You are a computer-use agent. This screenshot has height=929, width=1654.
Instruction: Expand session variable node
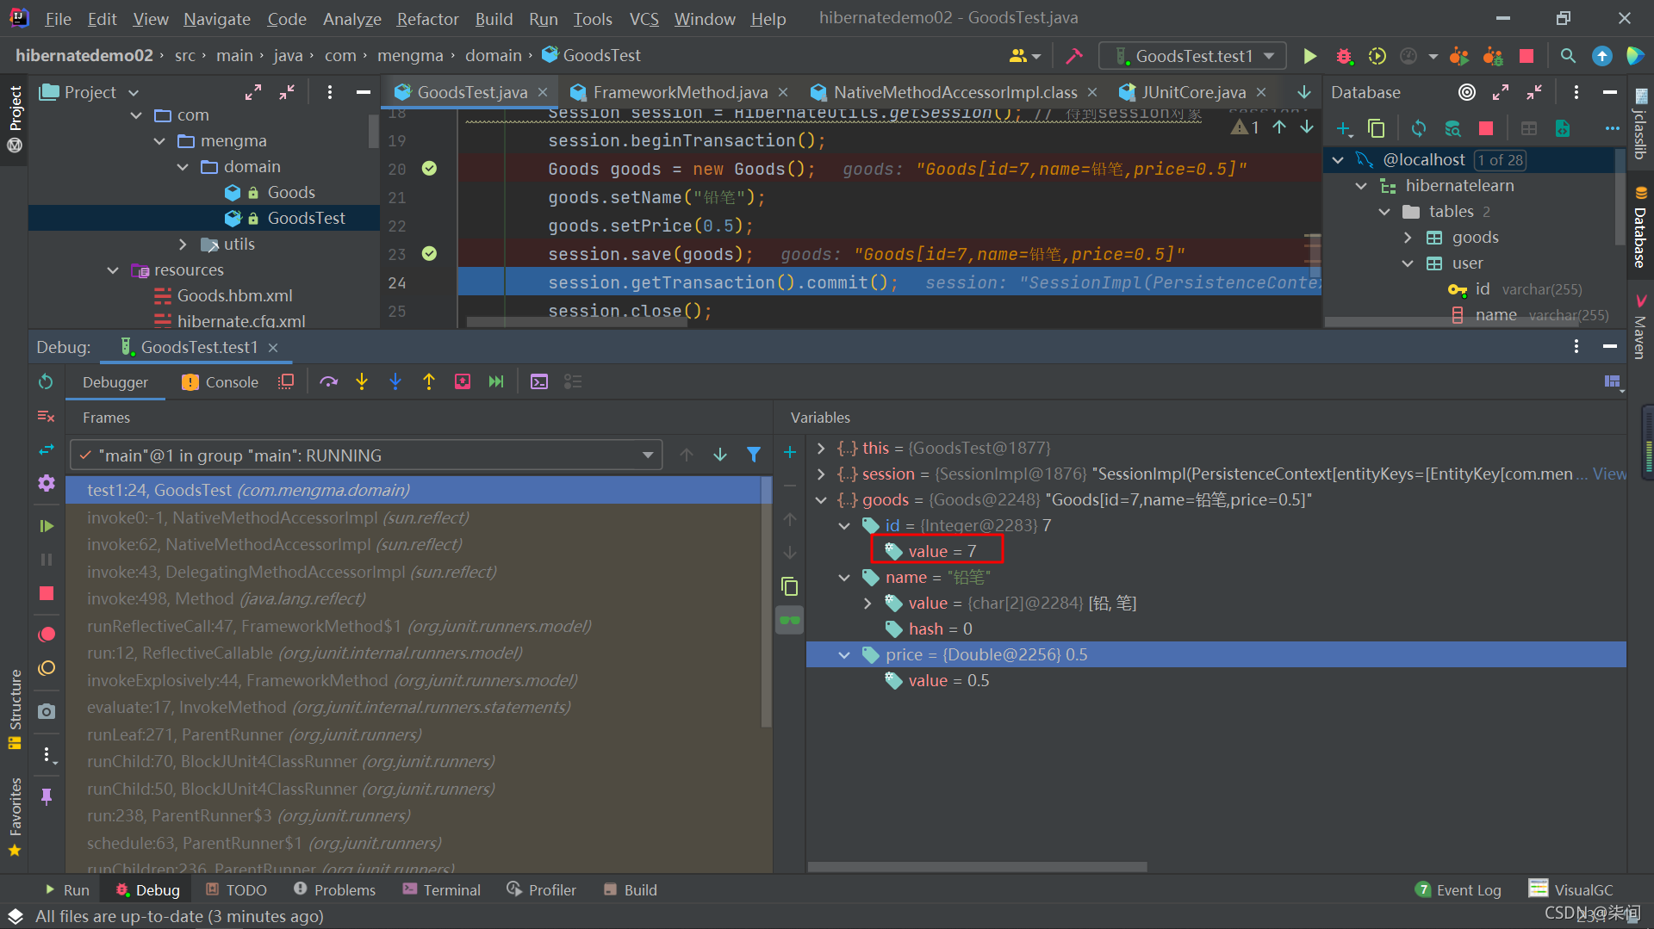[821, 474]
